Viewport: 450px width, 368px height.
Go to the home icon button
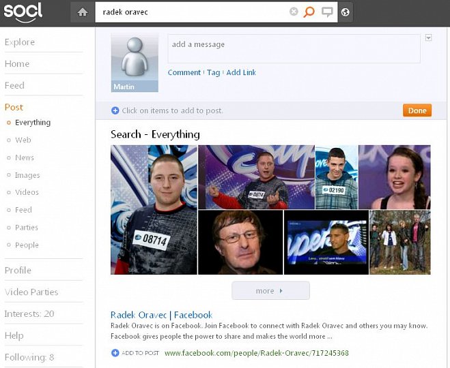coord(83,12)
